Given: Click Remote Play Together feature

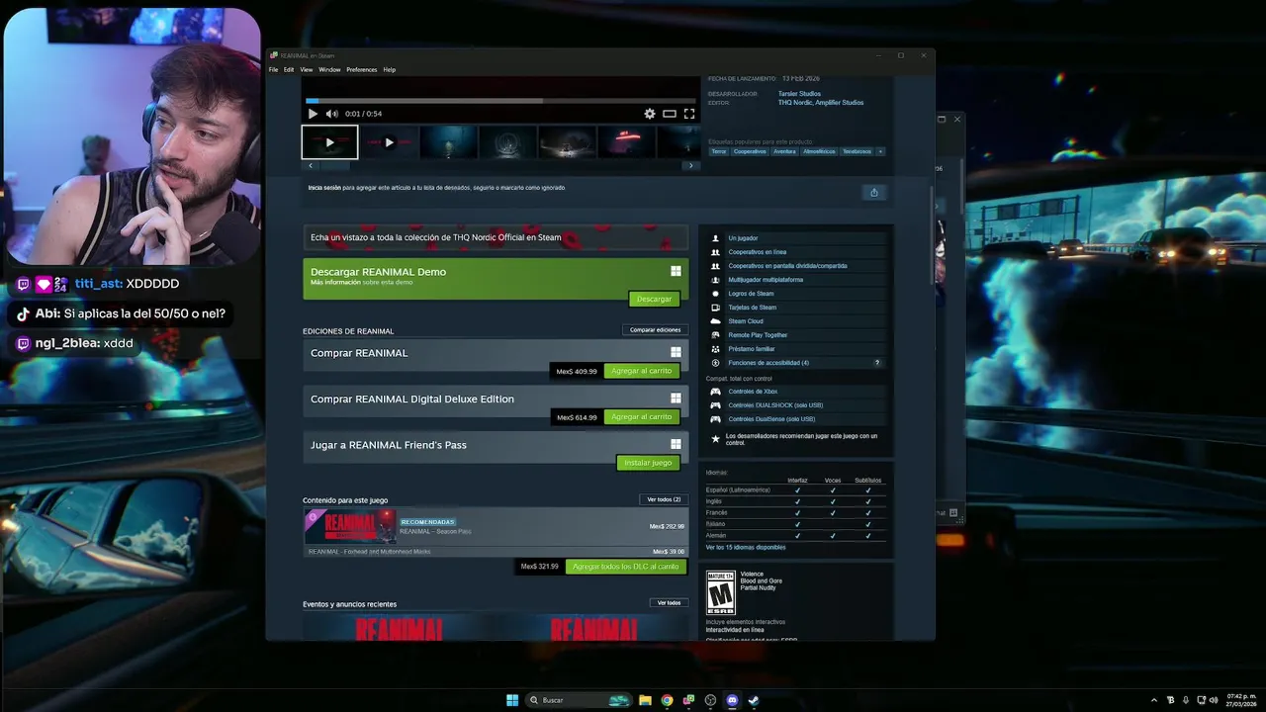Looking at the screenshot, I should tap(758, 335).
